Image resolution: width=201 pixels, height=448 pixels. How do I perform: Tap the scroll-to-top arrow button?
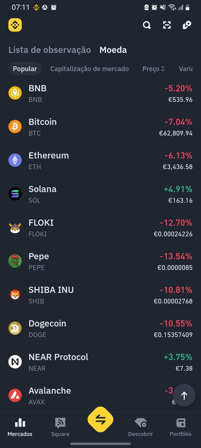pyautogui.click(x=184, y=395)
